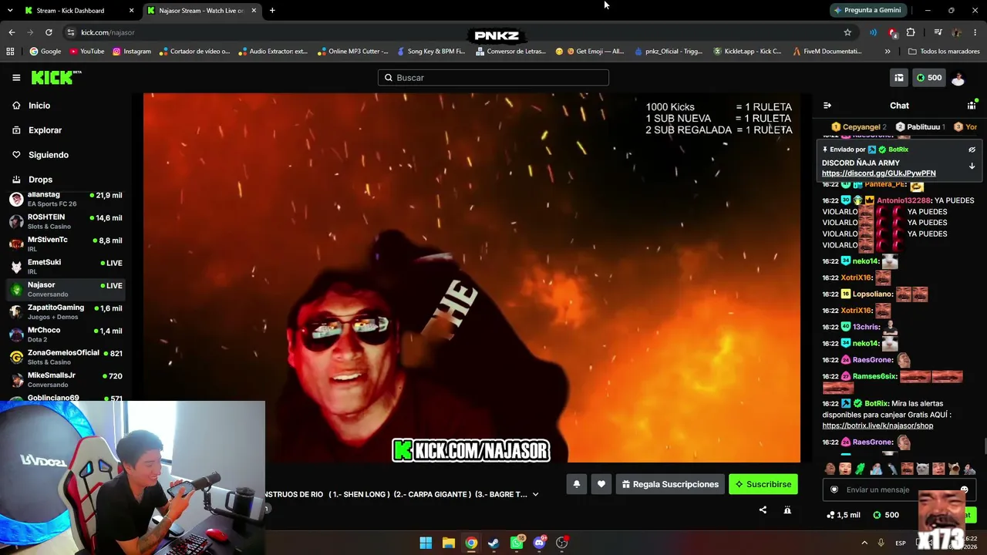The image size is (987, 555).
Task: Click the green Suscribirse button
Action: coord(763,484)
